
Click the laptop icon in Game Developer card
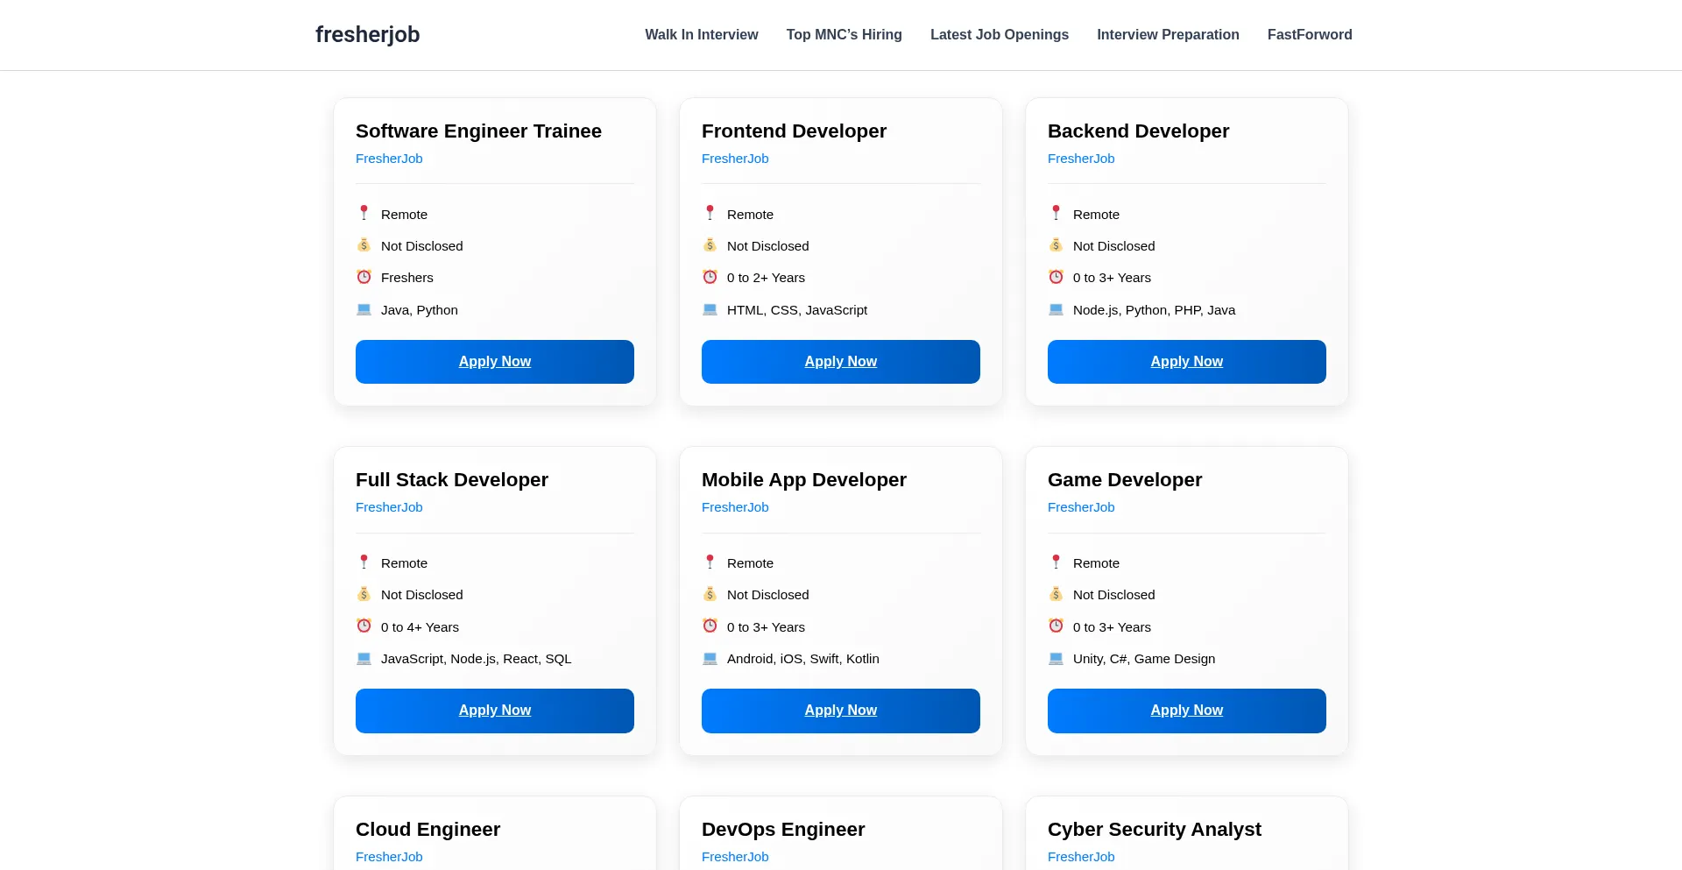[x=1057, y=658]
